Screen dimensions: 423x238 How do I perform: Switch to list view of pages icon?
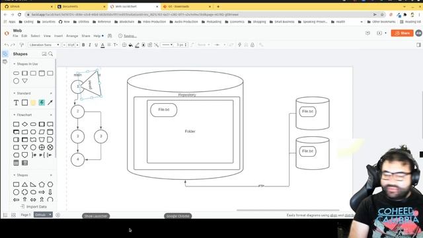5,215
